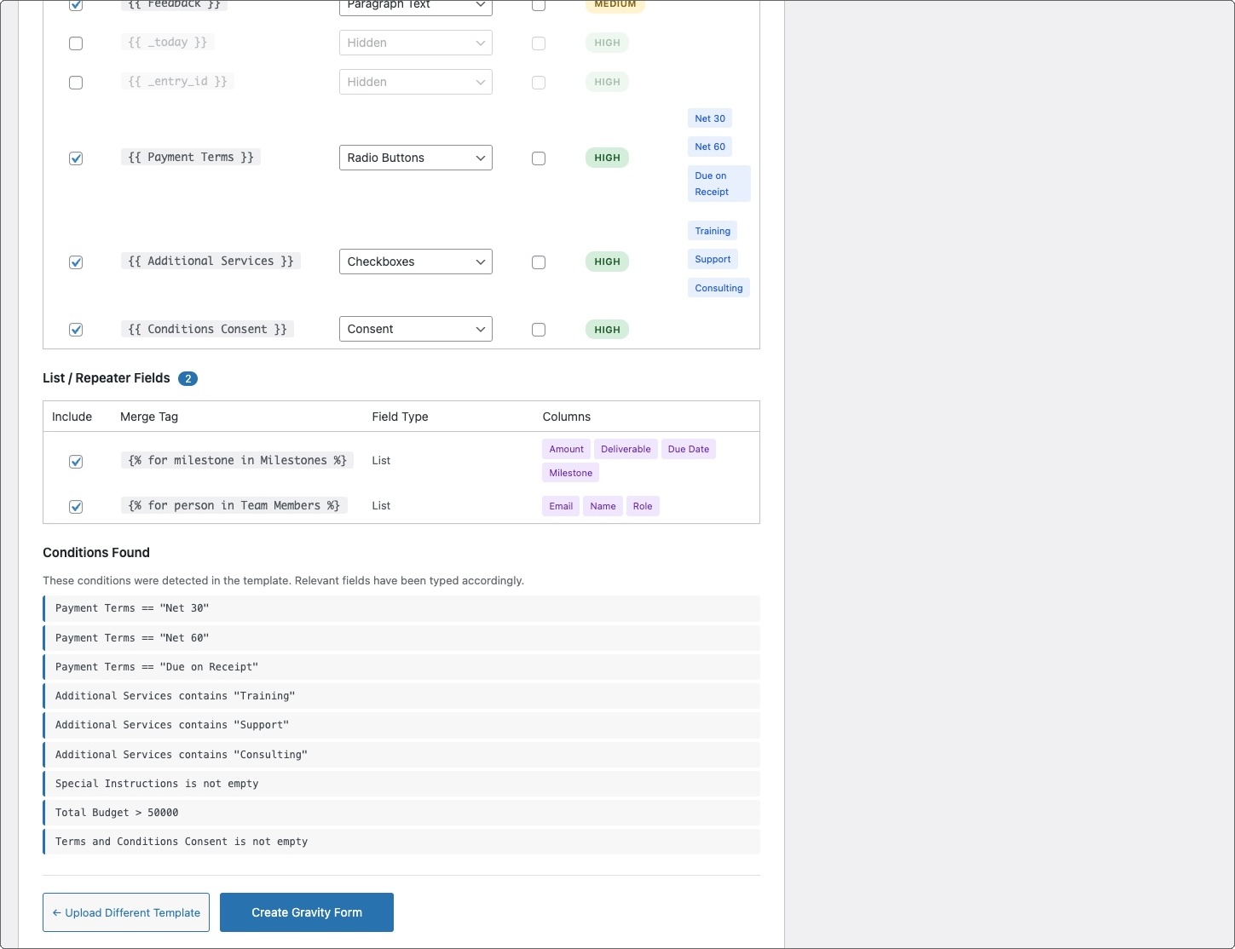1235x949 pixels.
Task: Enable the _entry_id field include checkbox
Action: [76, 83]
